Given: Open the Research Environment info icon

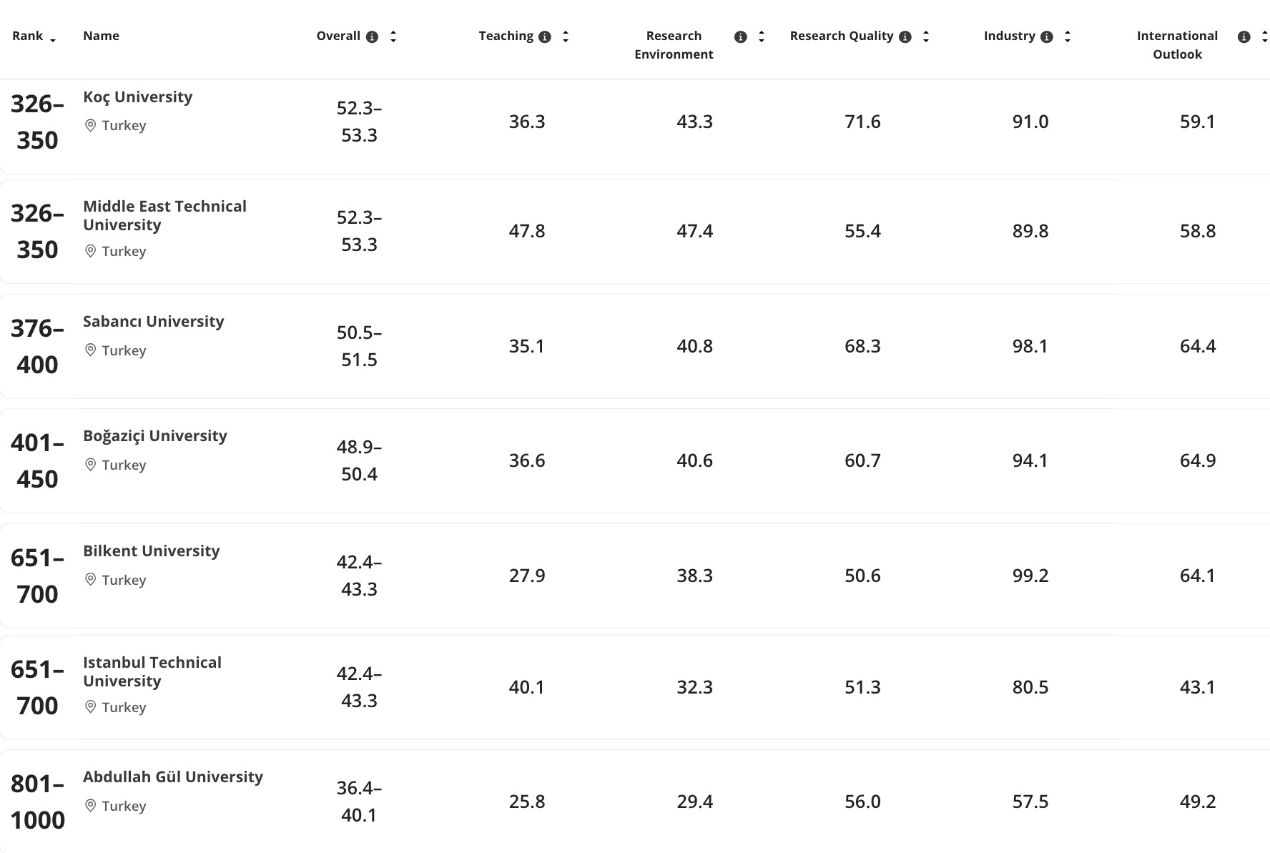Looking at the screenshot, I should pos(741,36).
